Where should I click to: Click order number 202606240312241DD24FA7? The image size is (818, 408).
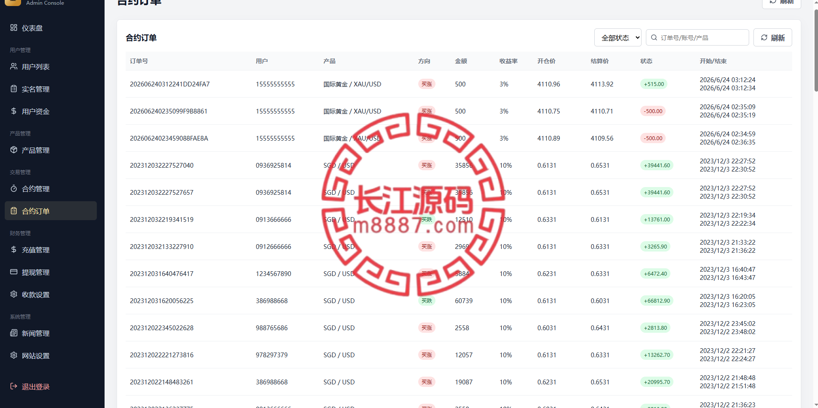tap(170, 84)
